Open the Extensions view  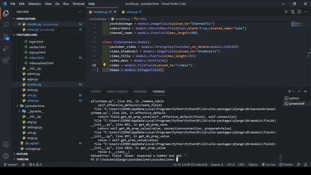(6, 60)
